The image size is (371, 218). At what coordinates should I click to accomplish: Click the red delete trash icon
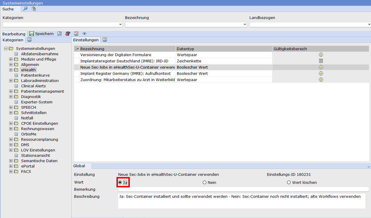click(x=68, y=34)
